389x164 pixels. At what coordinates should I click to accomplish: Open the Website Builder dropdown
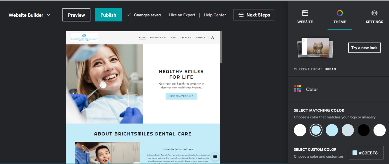coord(29,15)
